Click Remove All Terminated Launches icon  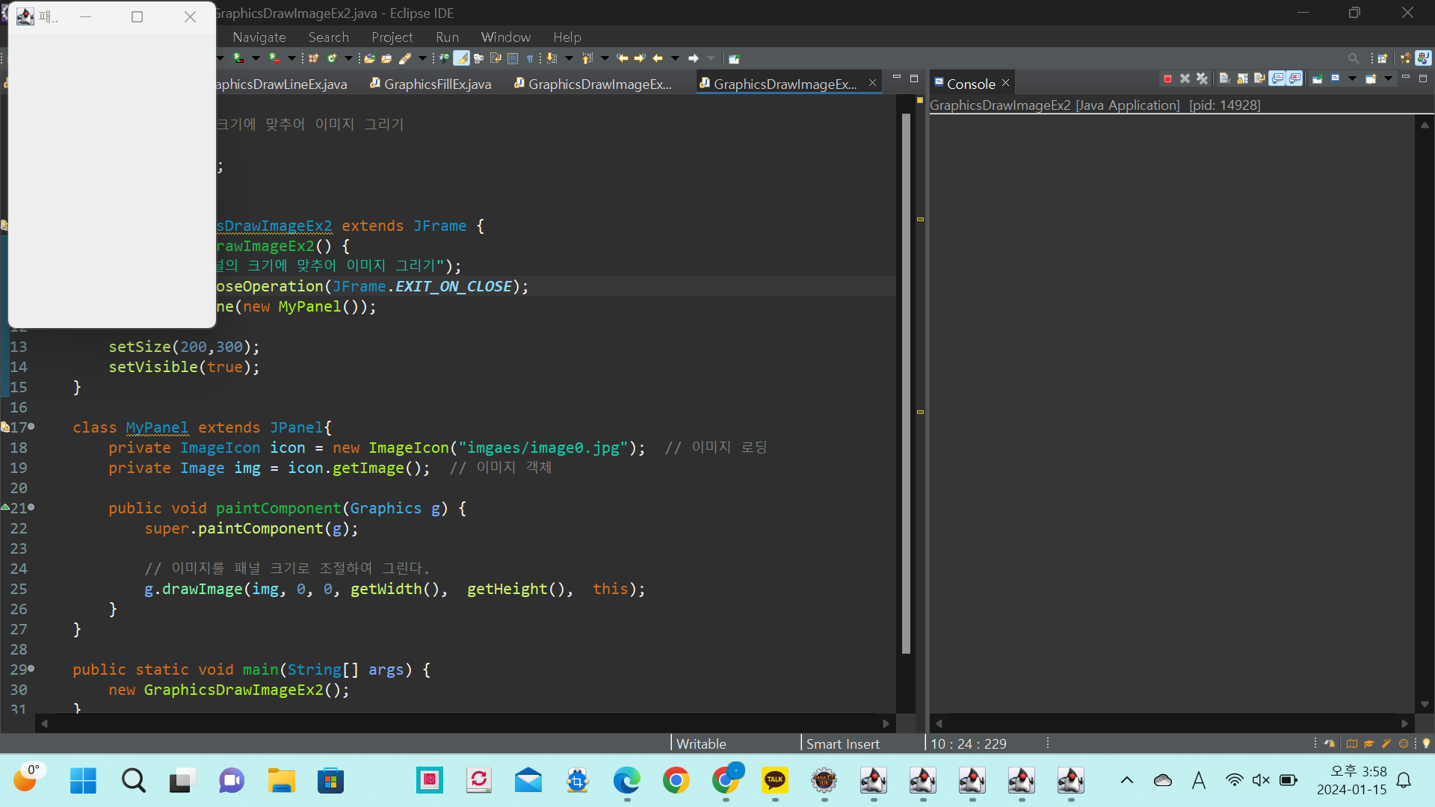coord(1202,78)
